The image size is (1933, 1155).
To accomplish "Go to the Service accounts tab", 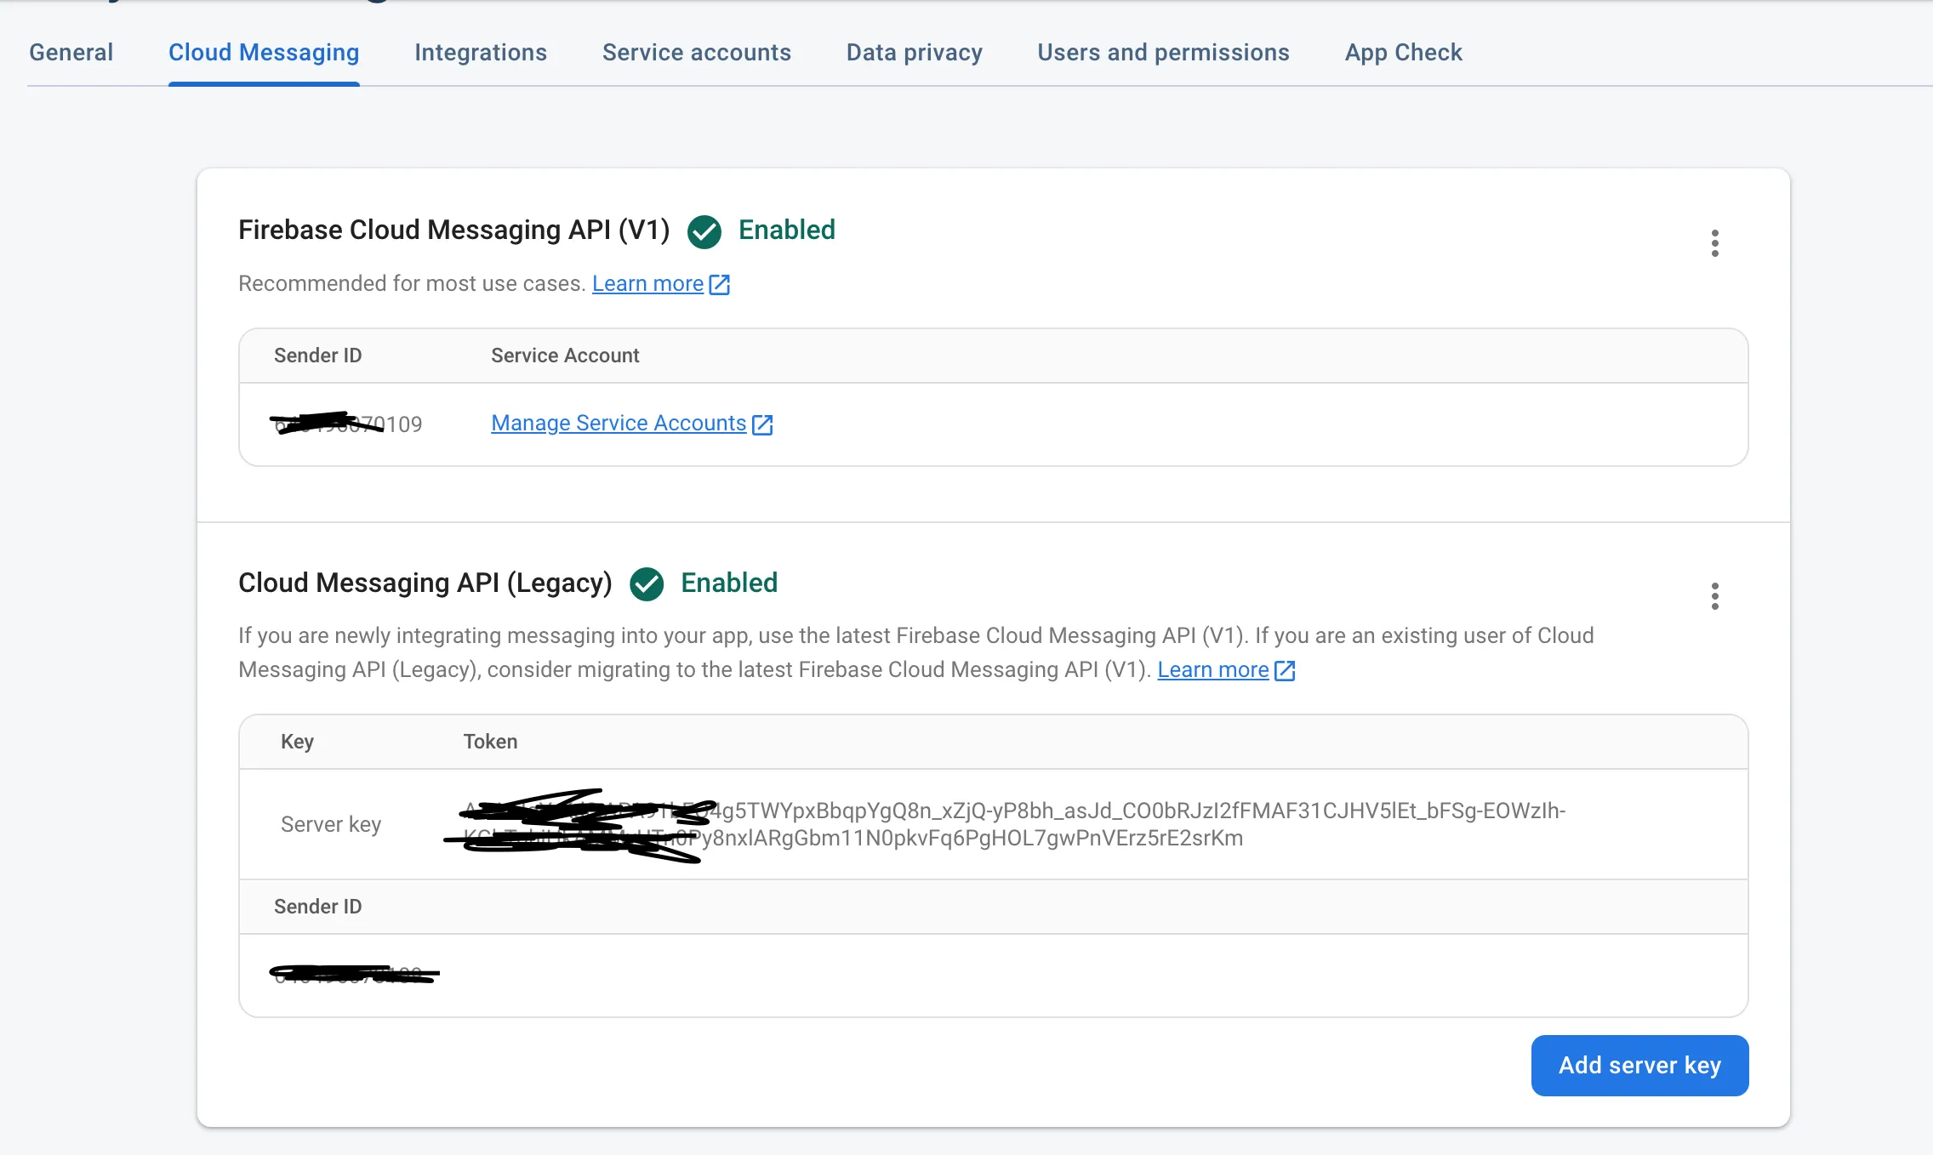I will [696, 53].
